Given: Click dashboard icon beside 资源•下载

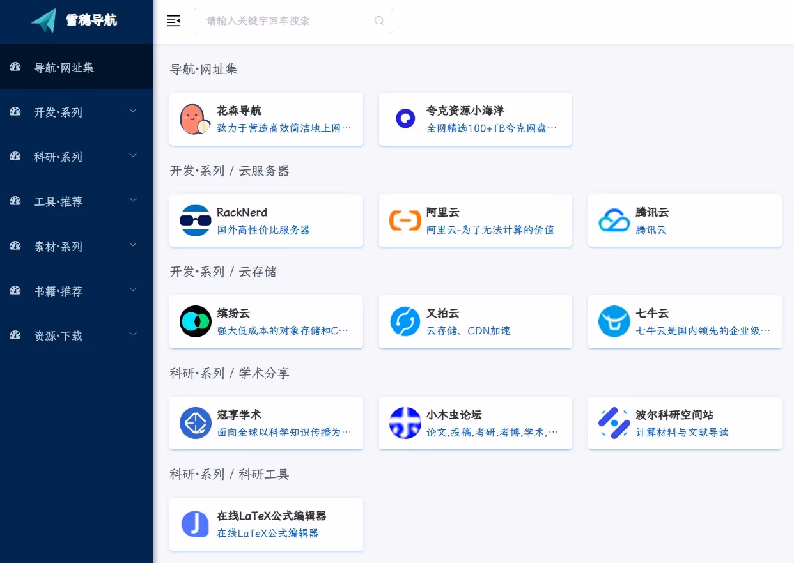Looking at the screenshot, I should coord(15,335).
